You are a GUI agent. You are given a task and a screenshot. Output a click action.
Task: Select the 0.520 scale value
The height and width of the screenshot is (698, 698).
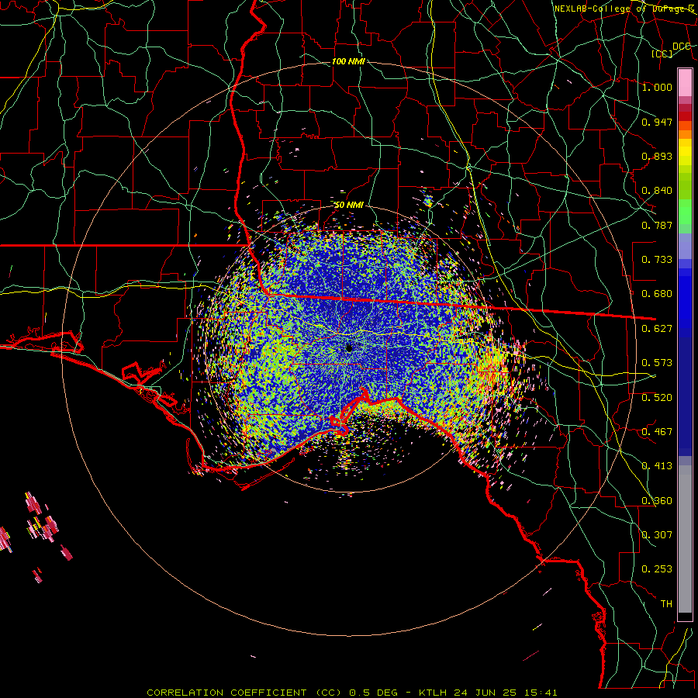(x=657, y=398)
